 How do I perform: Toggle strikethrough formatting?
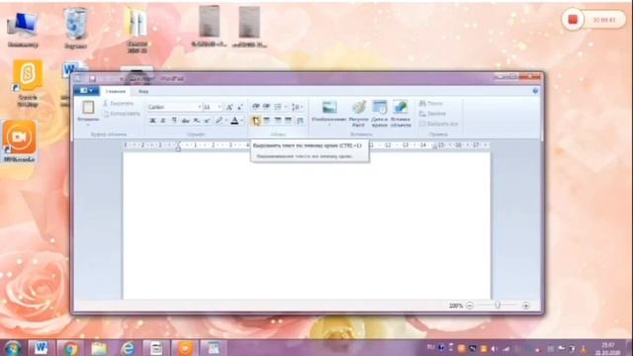click(x=185, y=121)
